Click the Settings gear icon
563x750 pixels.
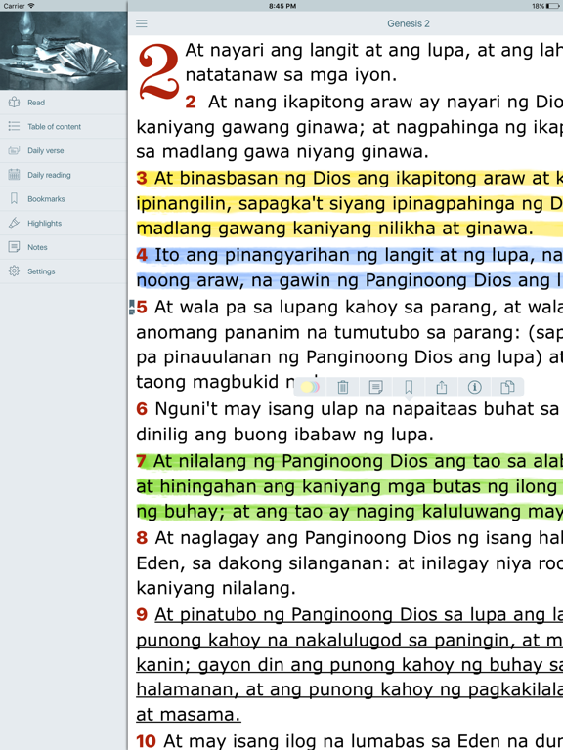click(14, 271)
